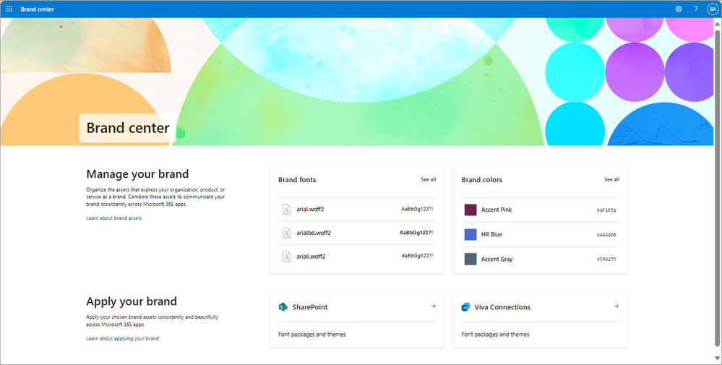The height and width of the screenshot is (365, 722).
Task: Click the vertical scrollbar thumb
Action: click(718, 186)
